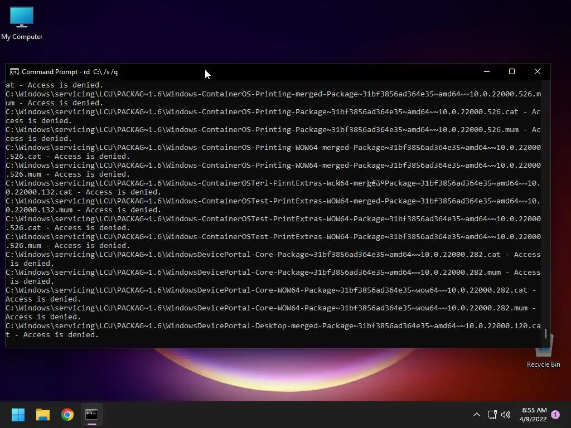Select the Recycle Bin desktop icon

coord(543,350)
